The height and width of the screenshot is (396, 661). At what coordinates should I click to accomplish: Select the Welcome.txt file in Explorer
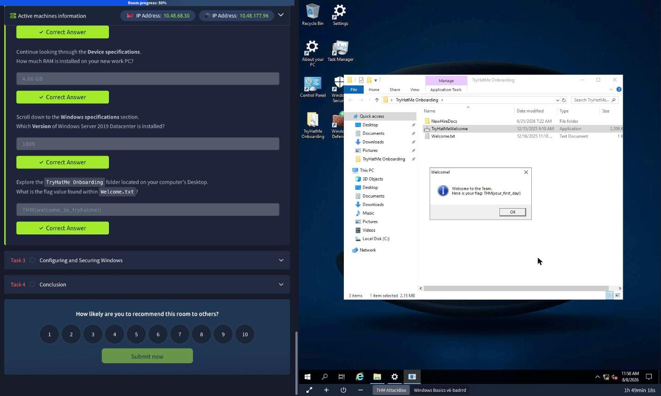[443, 136]
